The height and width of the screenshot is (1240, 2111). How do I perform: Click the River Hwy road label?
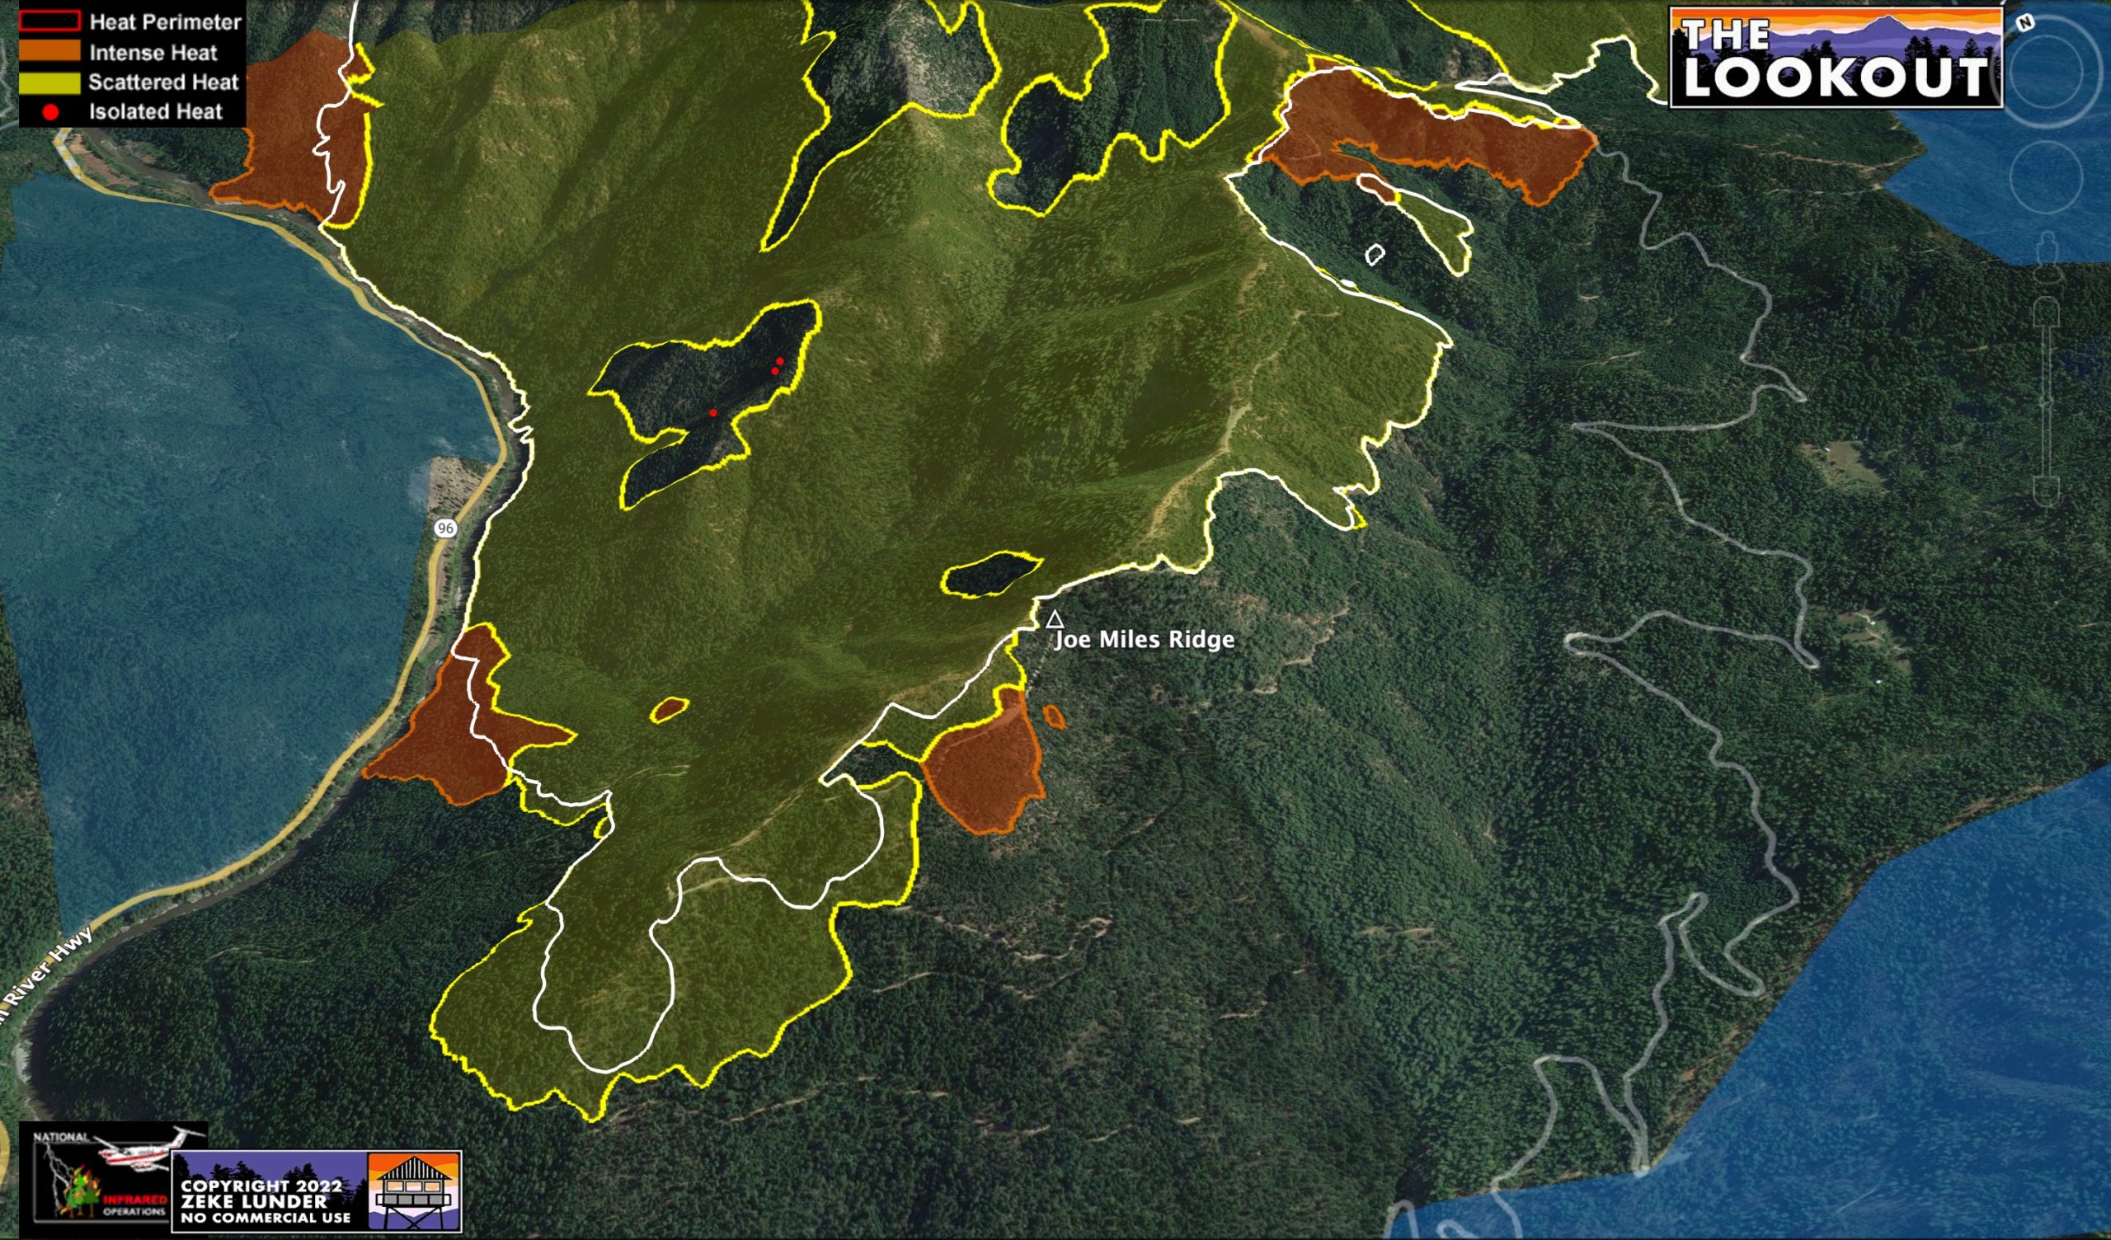(x=46, y=966)
